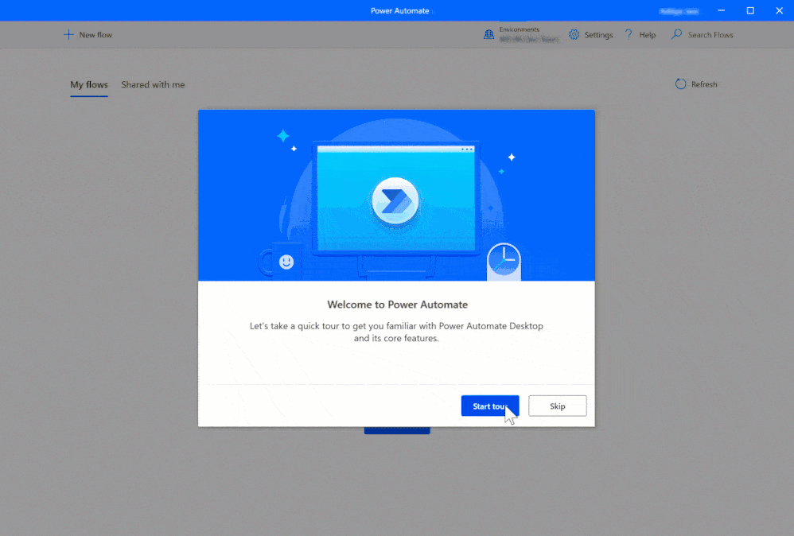Create a new flow with the plus icon
Screen dimensions: 794x536
69,34
